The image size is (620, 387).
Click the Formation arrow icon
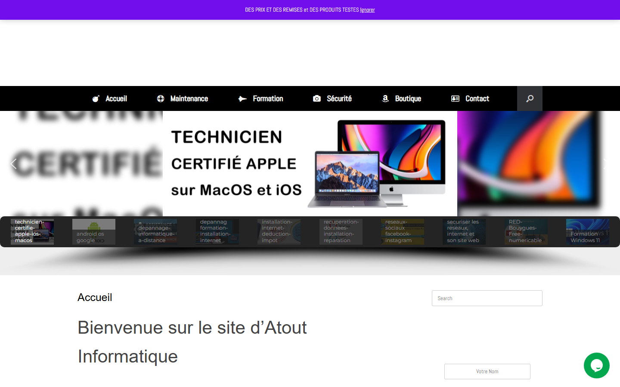click(242, 98)
